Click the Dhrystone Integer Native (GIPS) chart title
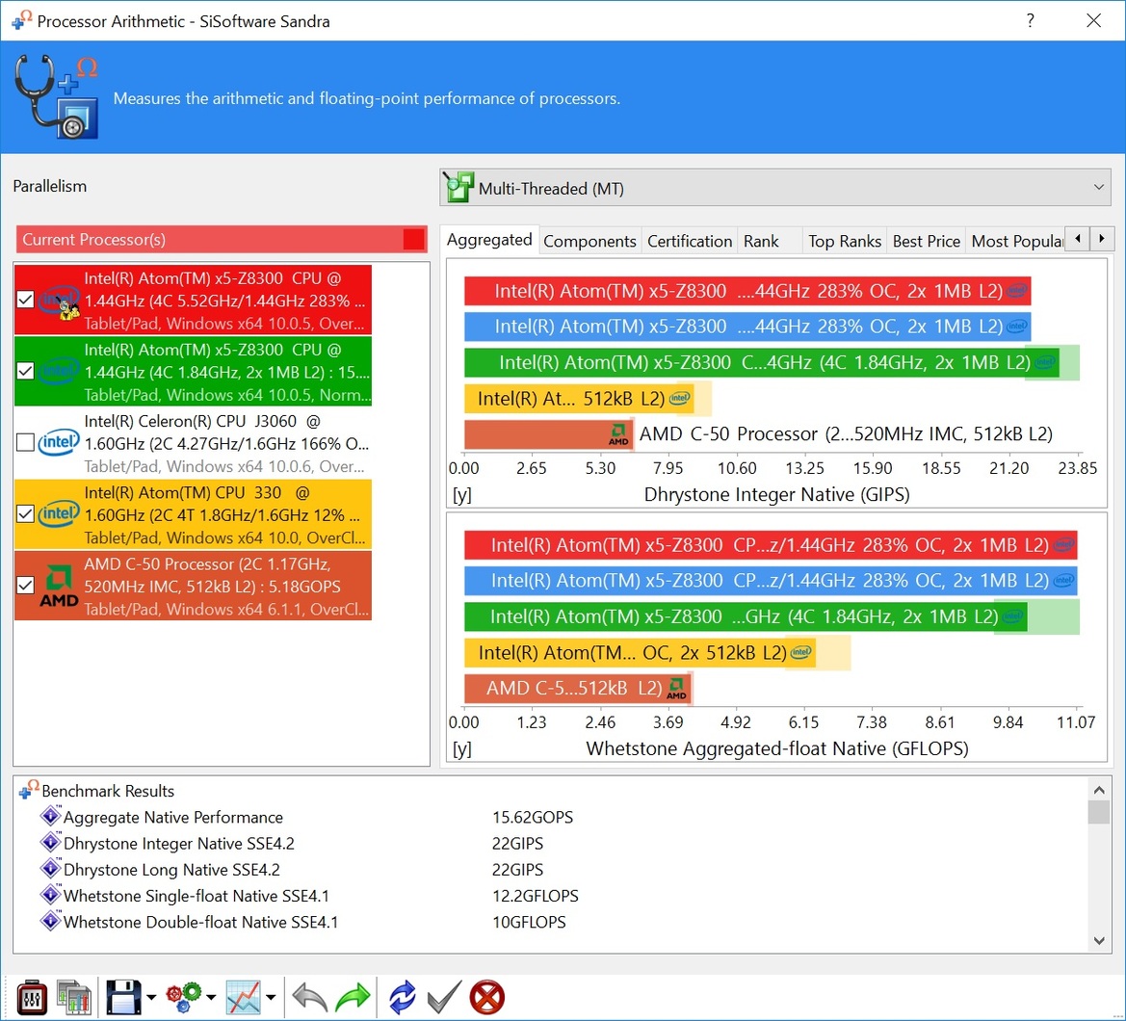Image resolution: width=1126 pixels, height=1021 pixels. click(777, 495)
